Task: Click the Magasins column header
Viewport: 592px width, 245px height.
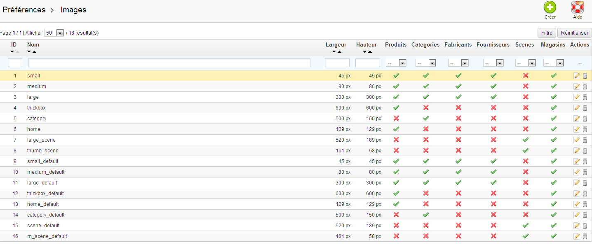Action: (x=553, y=44)
